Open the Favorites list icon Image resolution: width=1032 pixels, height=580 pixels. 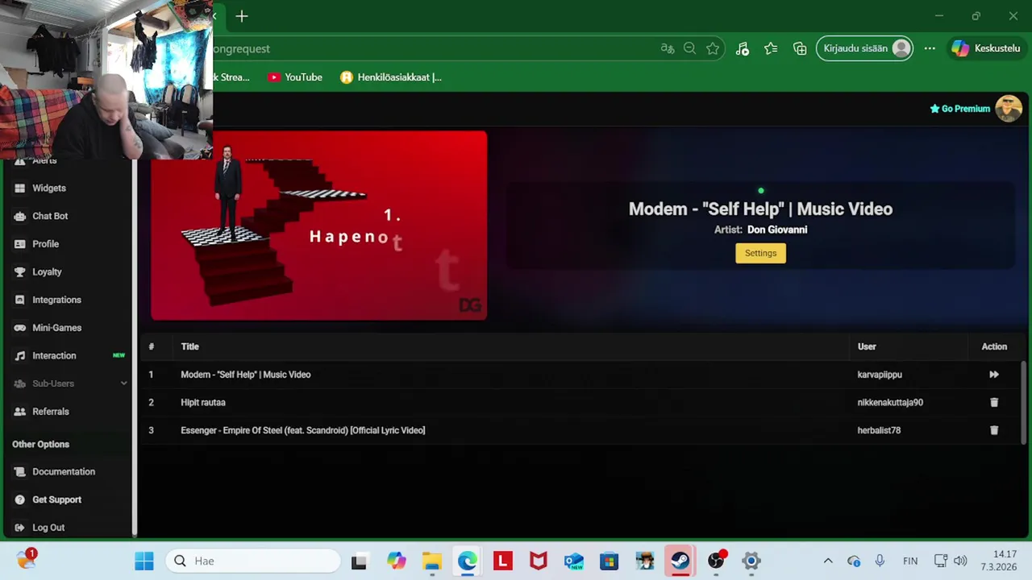click(771, 48)
